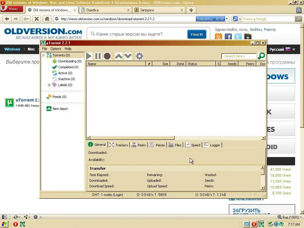The height and width of the screenshot is (228, 304).
Task: Stop page loading with X button
Action: (x=37, y=19)
